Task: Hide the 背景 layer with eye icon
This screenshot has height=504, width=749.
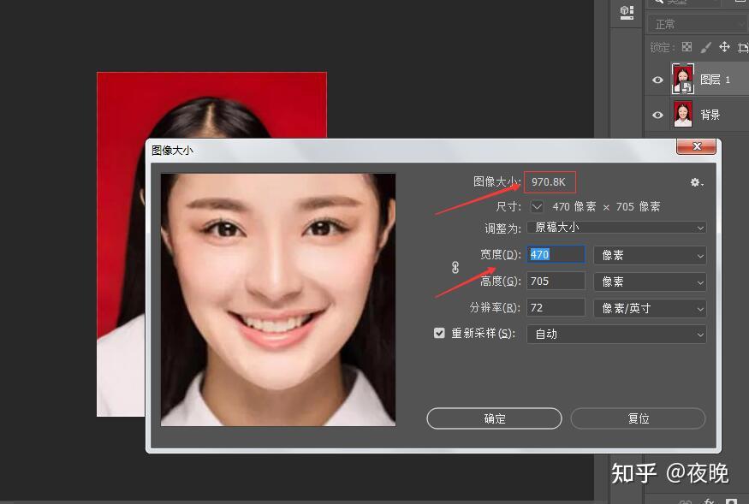Action: point(657,116)
